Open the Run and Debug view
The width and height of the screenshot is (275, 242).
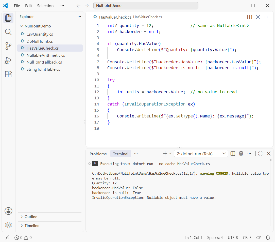click(8, 60)
